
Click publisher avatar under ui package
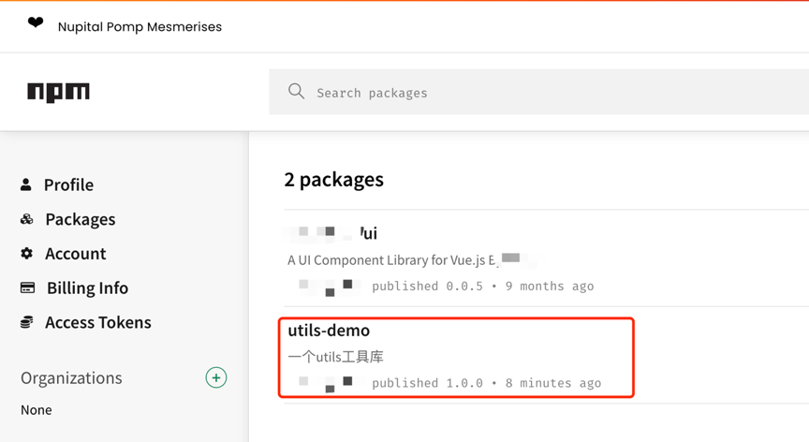tap(326, 286)
